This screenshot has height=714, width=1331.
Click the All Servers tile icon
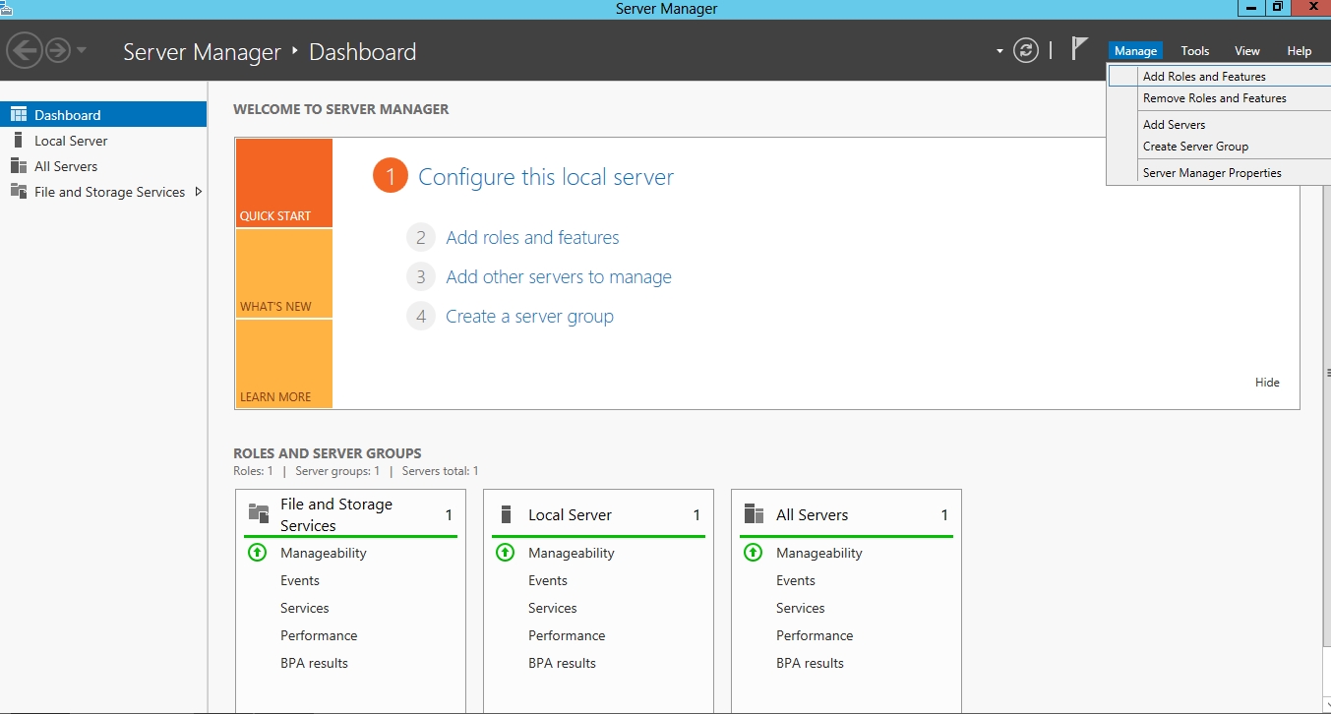(x=754, y=514)
